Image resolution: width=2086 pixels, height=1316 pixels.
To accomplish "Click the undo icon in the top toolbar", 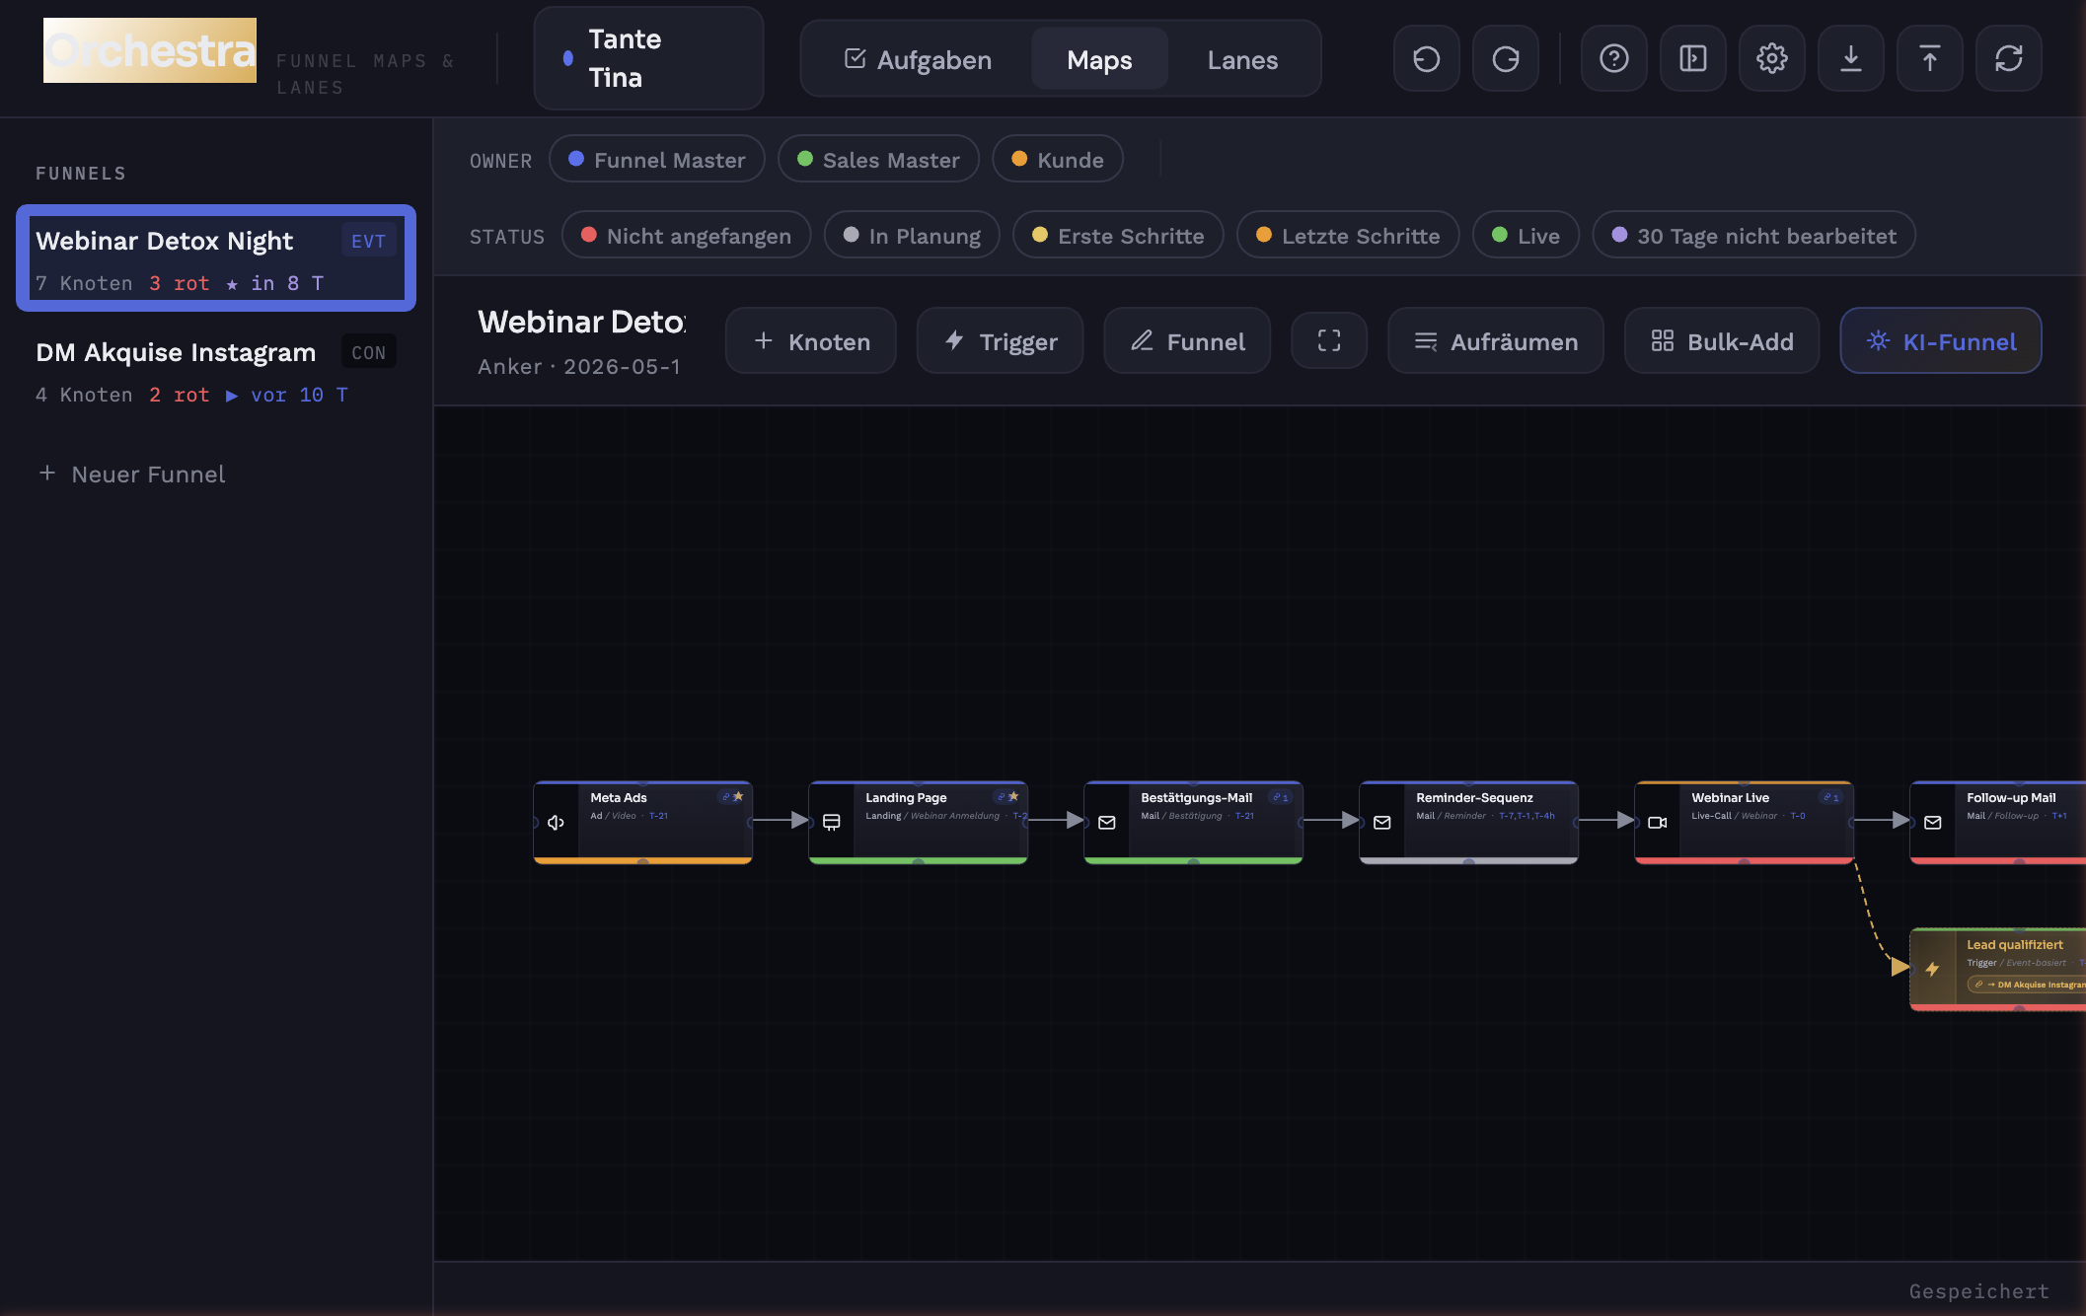I will click(x=1426, y=59).
